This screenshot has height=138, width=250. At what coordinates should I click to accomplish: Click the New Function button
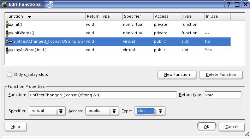coord(177,75)
